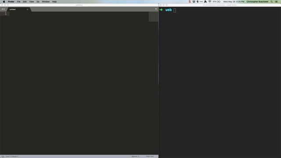This screenshot has width=281, height=158.
Task: Open Christopher Buecheler user menu
Action: pos(257,2)
